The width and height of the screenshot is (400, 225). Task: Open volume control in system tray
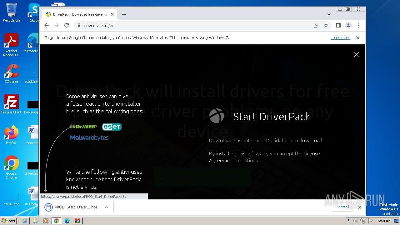(355, 221)
